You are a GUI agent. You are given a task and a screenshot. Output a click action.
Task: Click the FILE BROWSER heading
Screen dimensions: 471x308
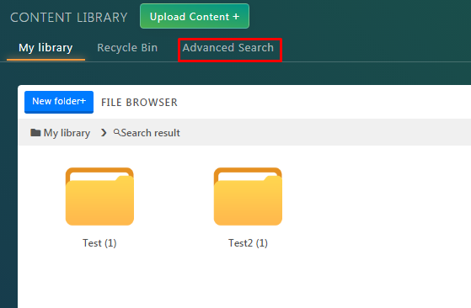(x=139, y=103)
